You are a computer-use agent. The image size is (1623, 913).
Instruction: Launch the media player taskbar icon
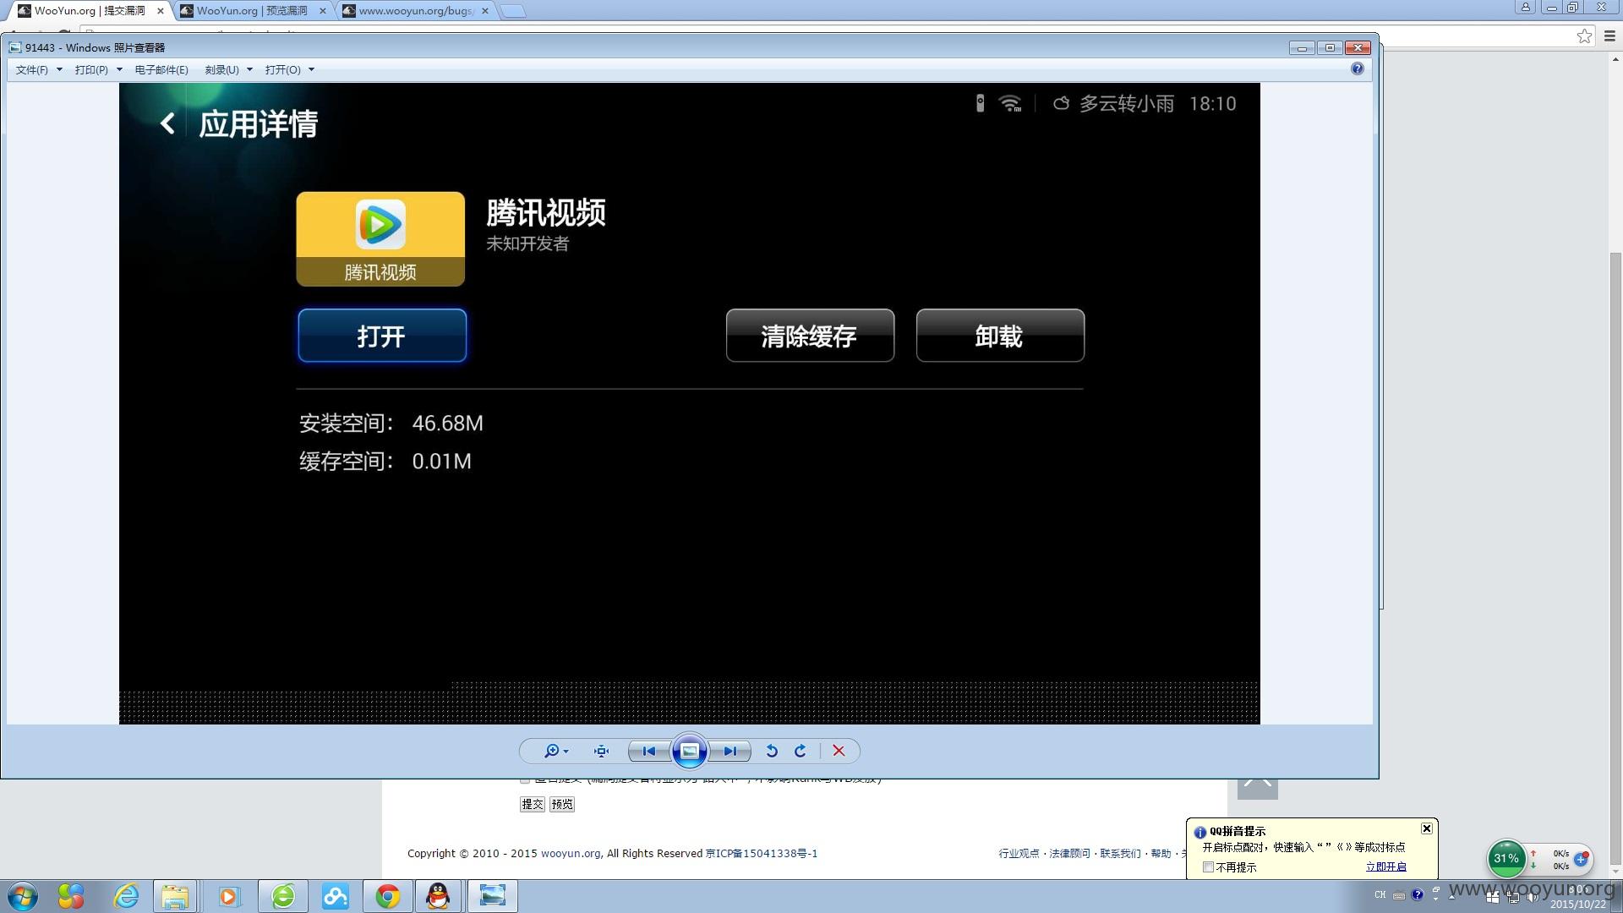click(x=229, y=896)
